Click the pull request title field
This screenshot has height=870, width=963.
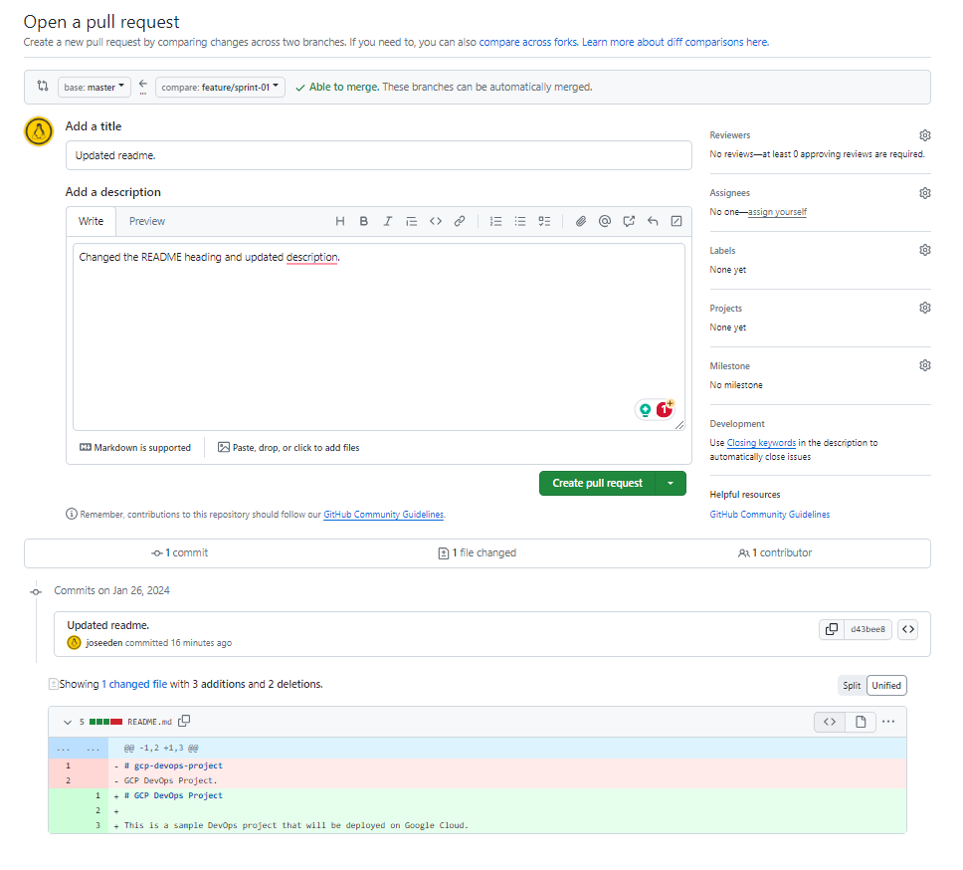[x=379, y=155]
